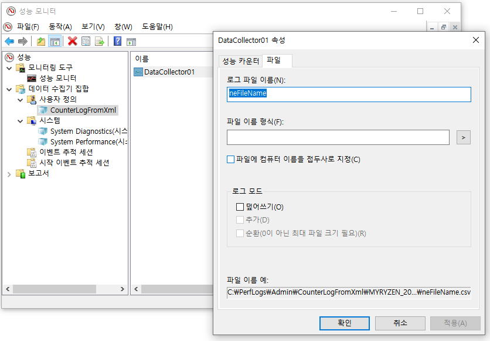Check the 덮어쓰기(O) checkbox
This screenshot has width=490, height=341.
[x=240, y=207]
